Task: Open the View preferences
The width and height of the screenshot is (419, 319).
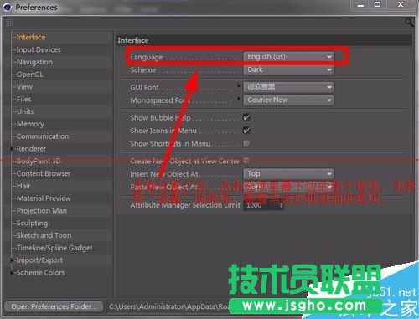Action: point(24,87)
